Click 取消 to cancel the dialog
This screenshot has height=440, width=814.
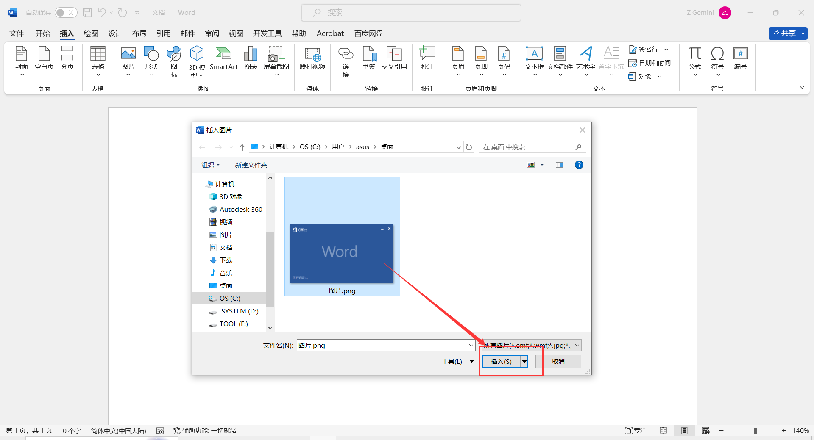click(558, 361)
